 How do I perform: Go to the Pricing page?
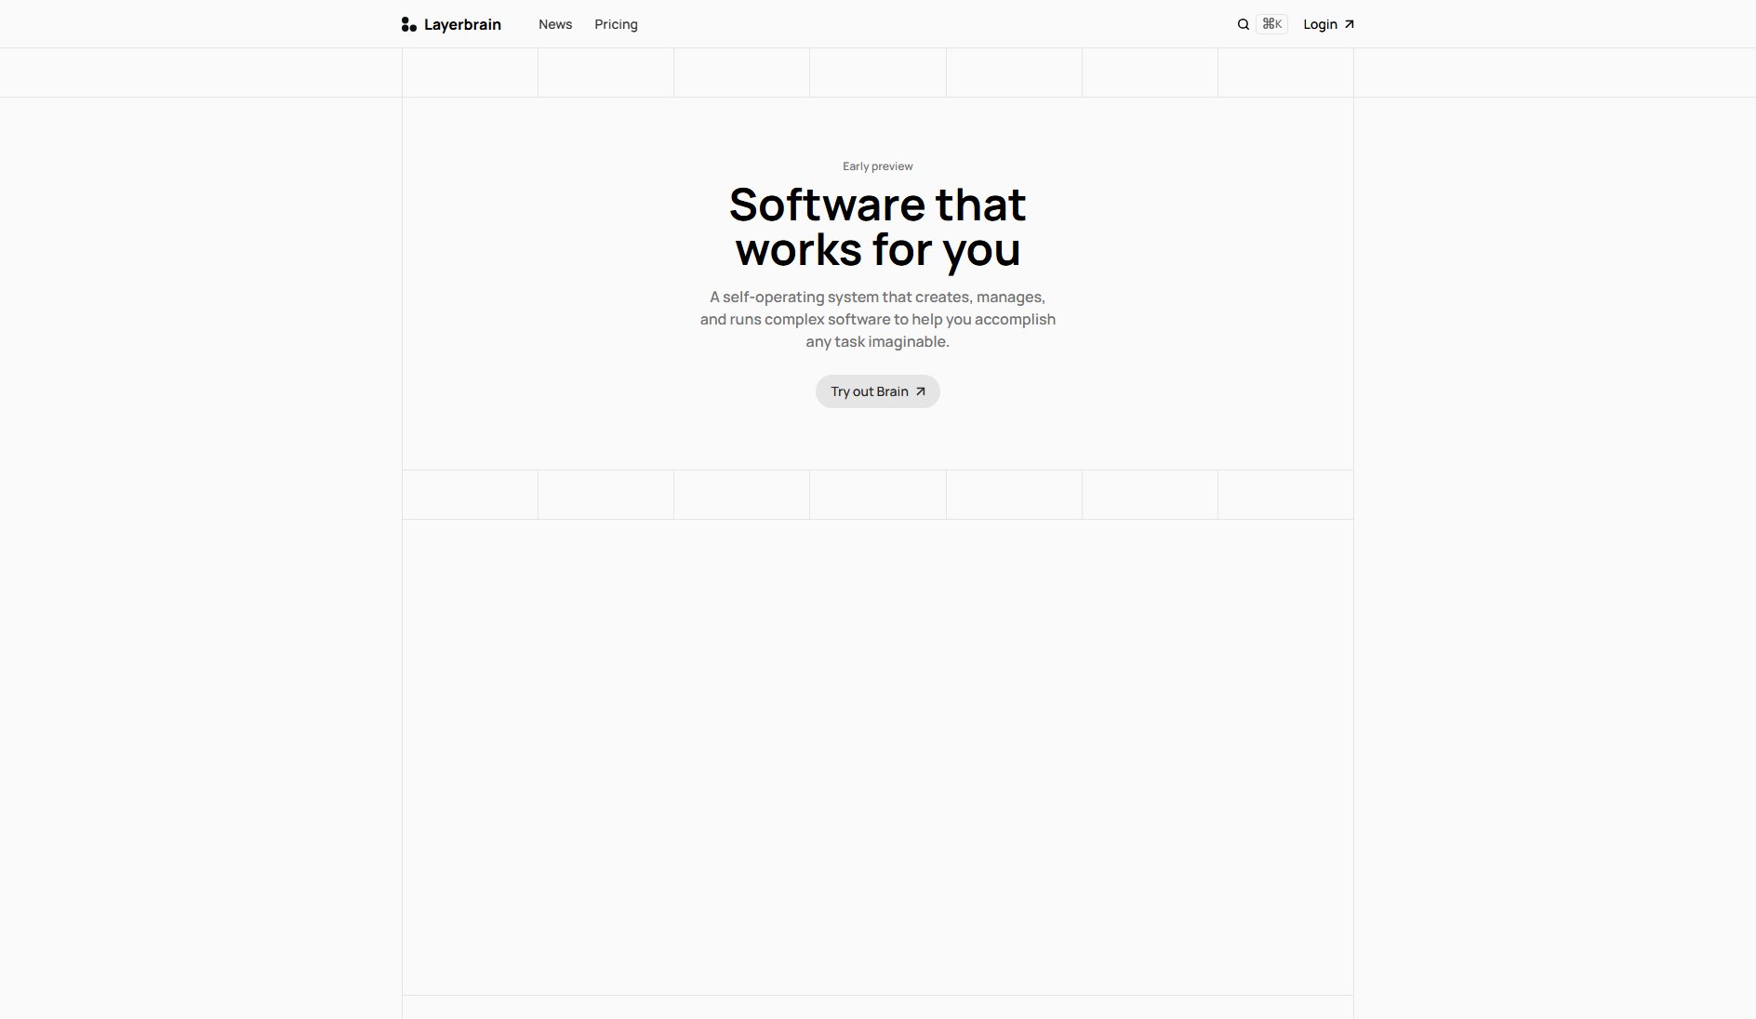click(x=616, y=24)
